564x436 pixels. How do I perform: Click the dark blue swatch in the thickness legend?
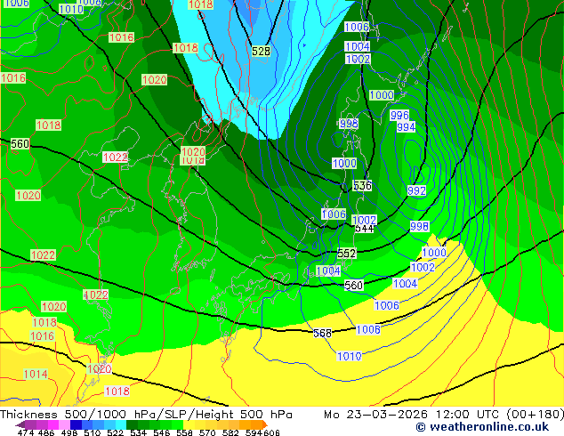pyautogui.click(x=76, y=424)
